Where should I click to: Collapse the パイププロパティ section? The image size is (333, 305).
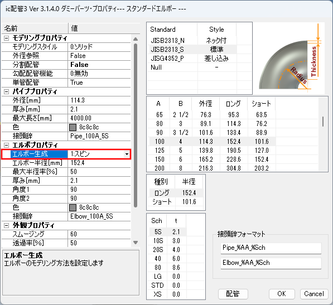(7, 91)
